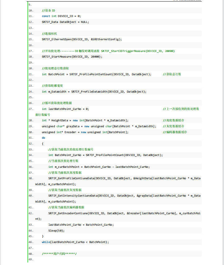Click the '//获取当前批次的批处理行数编号' comment on line 33

(x=71, y=150)
